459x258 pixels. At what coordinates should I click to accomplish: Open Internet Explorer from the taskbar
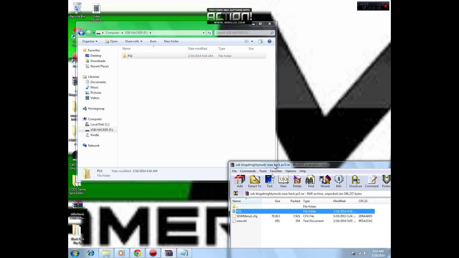[91, 253]
